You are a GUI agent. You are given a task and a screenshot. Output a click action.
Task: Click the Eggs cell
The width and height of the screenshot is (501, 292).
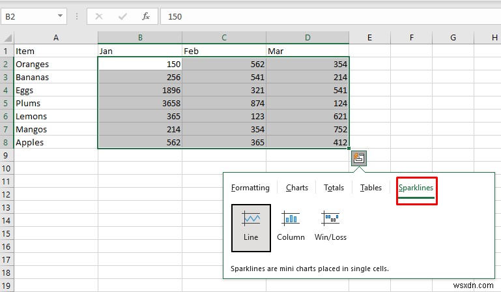pyautogui.click(x=56, y=90)
